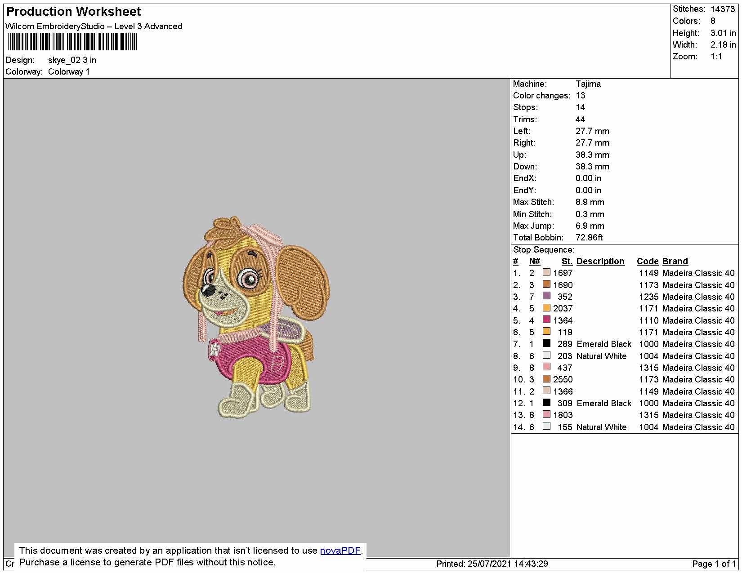Click the 'Production Worksheet' title
Screen dimensions: 742x573
(73, 12)
